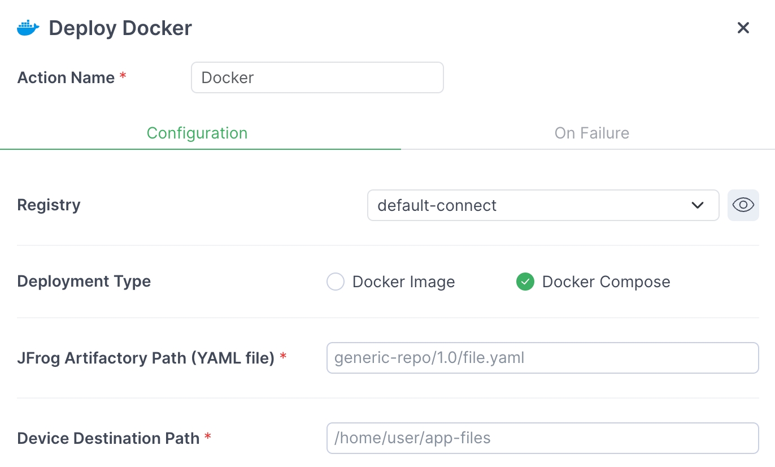The width and height of the screenshot is (775, 467).
Task: Click the Registry field label
Action: [49, 205]
